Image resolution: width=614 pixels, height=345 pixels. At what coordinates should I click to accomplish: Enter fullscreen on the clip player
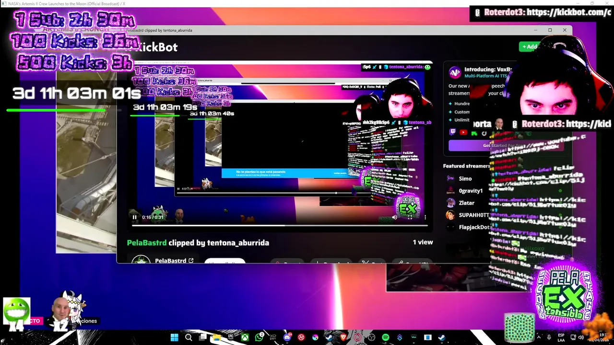(x=410, y=217)
